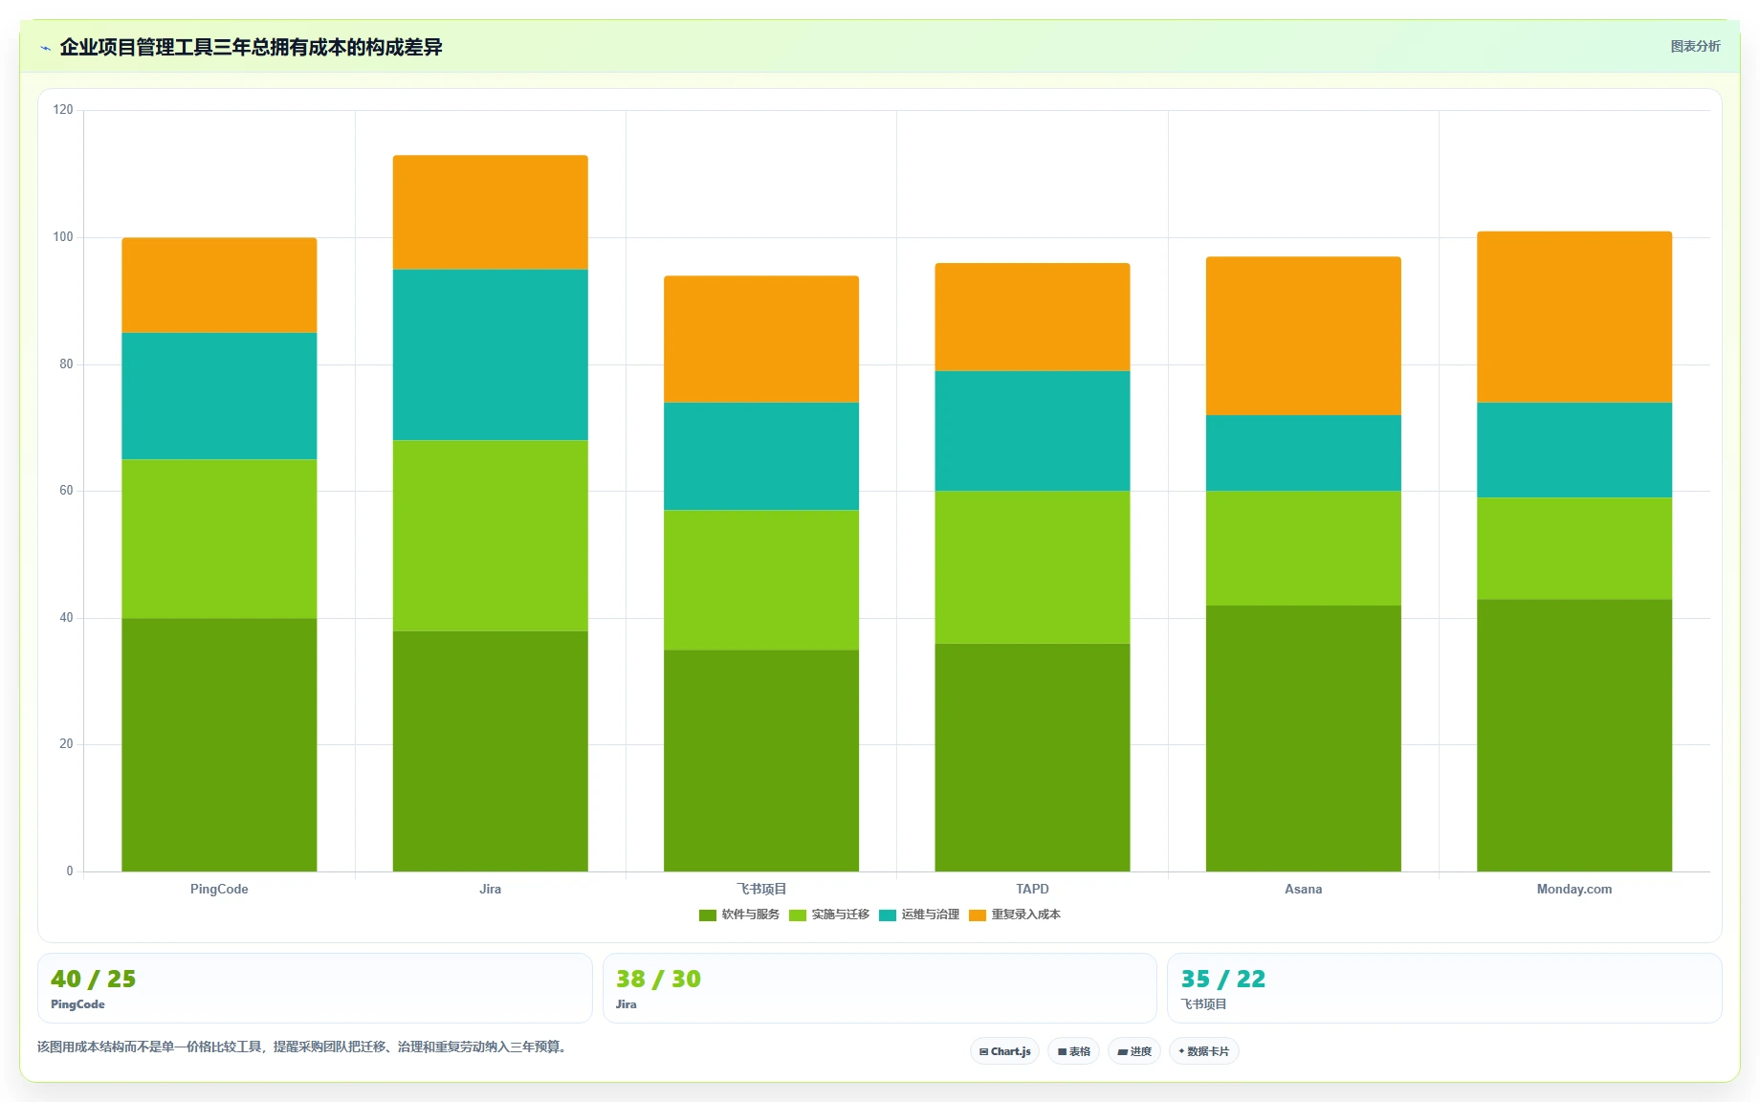The height and width of the screenshot is (1102, 1760).
Task: Click the Jira dark green bar segment
Action: click(490, 751)
